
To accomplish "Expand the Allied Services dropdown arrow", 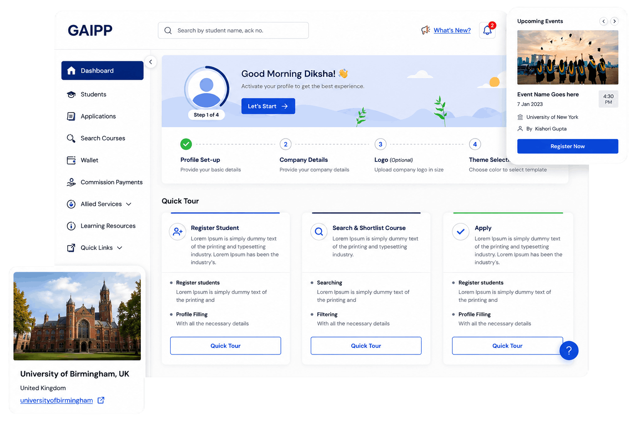I will [x=129, y=204].
